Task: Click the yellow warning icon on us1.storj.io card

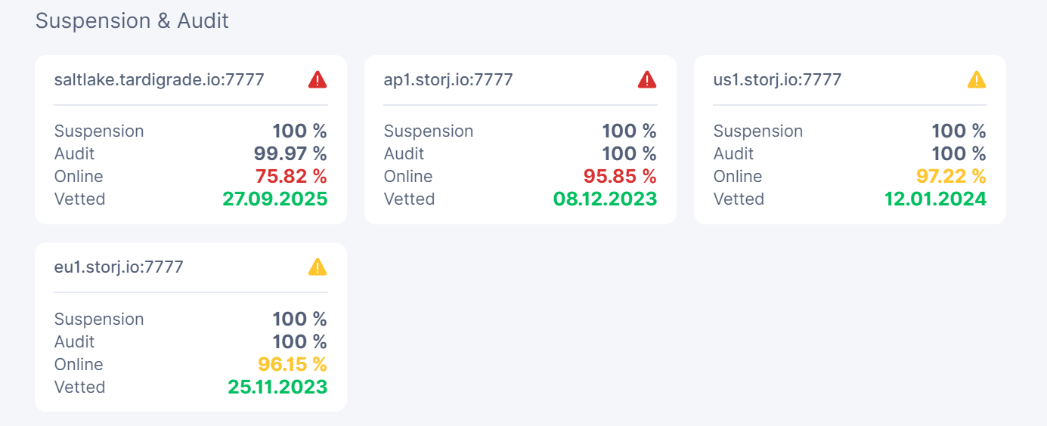Action: pyautogui.click(x=977, y=79)
